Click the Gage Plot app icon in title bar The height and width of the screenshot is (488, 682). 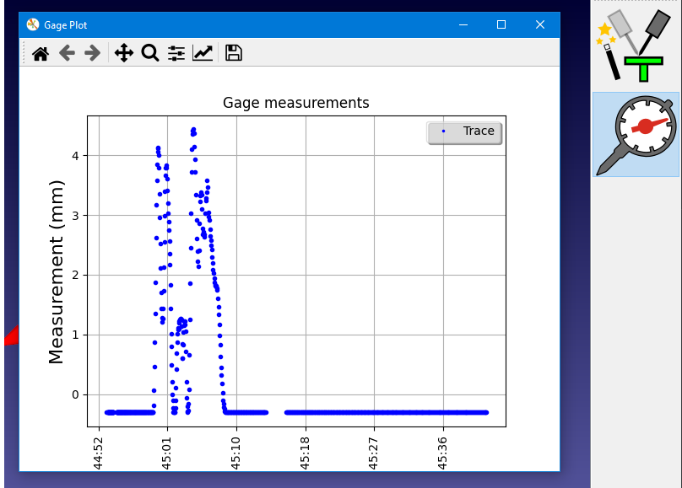coord(33,25)
